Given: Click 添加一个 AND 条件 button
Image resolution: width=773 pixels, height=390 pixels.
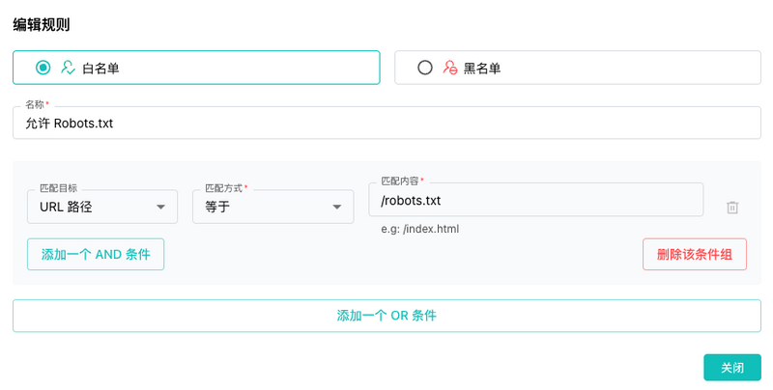Looking at the screenshot, I should tap(96, 255).
